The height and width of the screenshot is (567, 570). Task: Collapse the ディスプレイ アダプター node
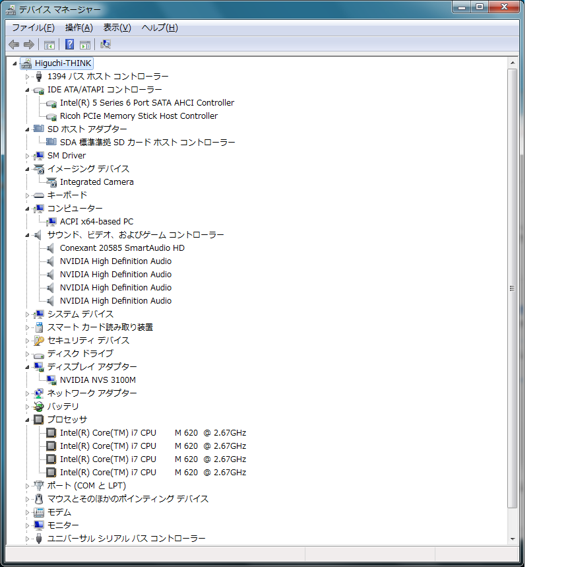pyautogui.click(x=27, y=368)
